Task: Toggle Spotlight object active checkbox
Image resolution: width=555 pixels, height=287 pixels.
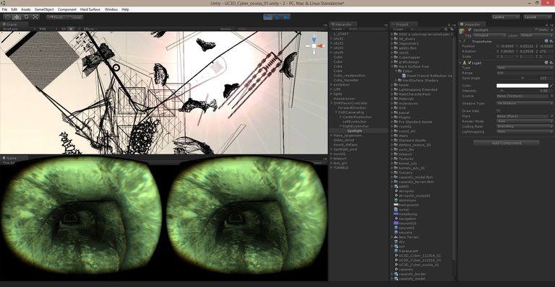Action: click(x=470, y=30)
